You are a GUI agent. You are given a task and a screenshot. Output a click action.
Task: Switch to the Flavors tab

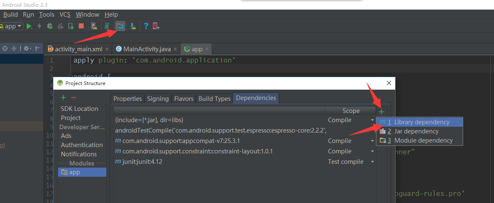point(184,99)
